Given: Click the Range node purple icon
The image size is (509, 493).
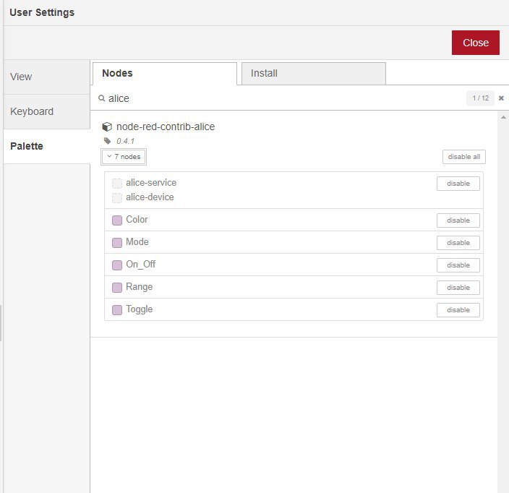Looking at the screenshot, I should [117, 287].
